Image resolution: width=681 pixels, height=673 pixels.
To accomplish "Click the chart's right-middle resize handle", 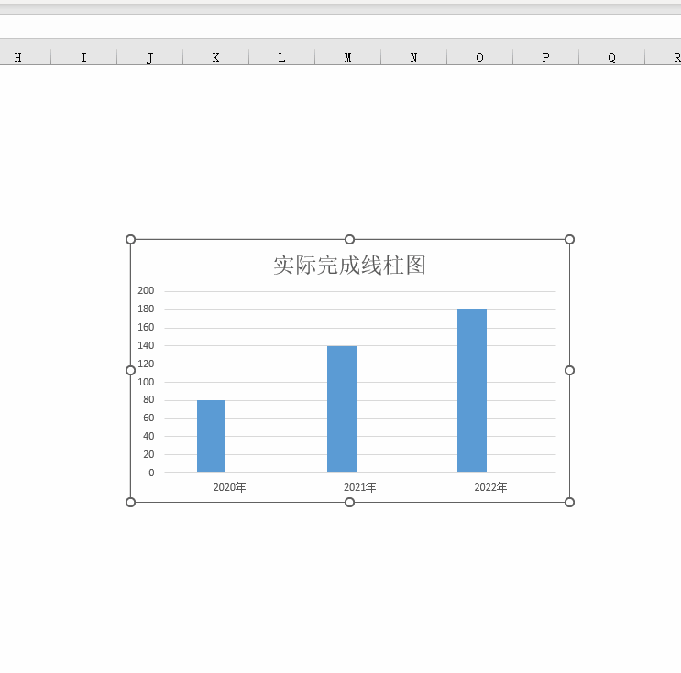I will pyautogui.click(x=569, y=370).
